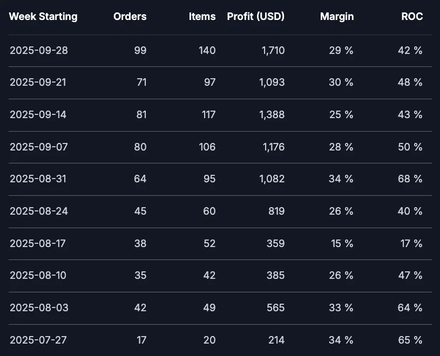
Task: Select the 1,710 profit value cell
Action: click(x=272, y=50)
